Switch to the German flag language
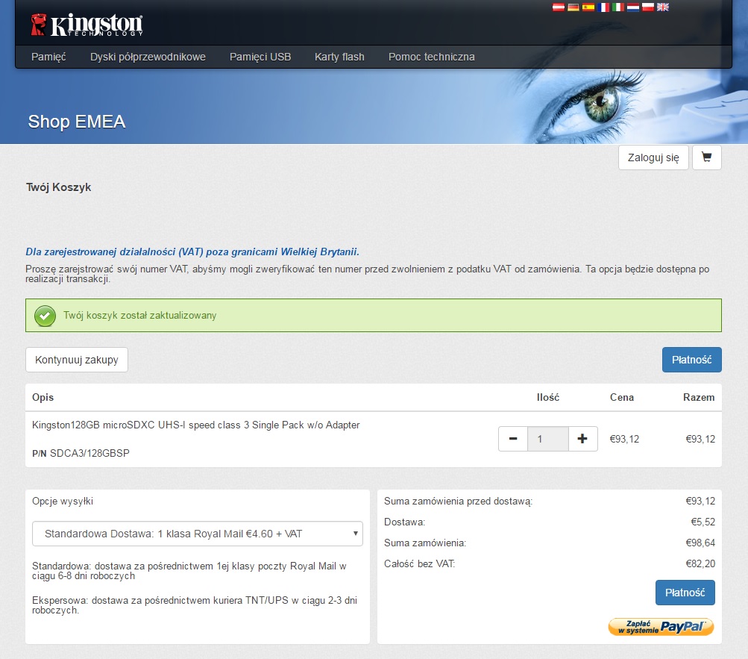748x659 pixels. [573, 7]
